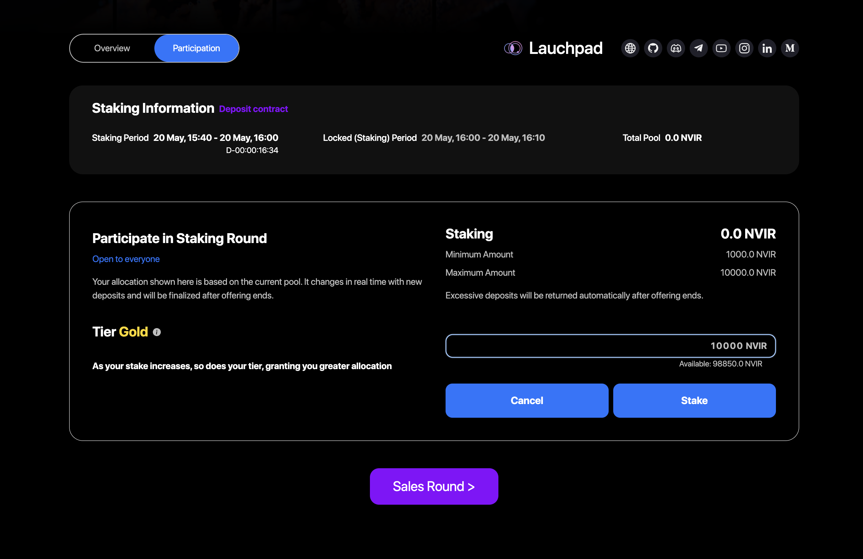This screenshot has height=559, width=863.
Task: Open the website globe icon
Action: tap(630, 48)
